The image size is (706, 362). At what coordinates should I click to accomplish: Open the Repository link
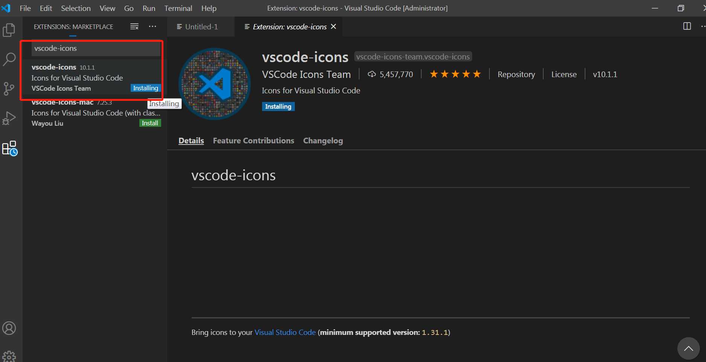[x=516, y=74]
